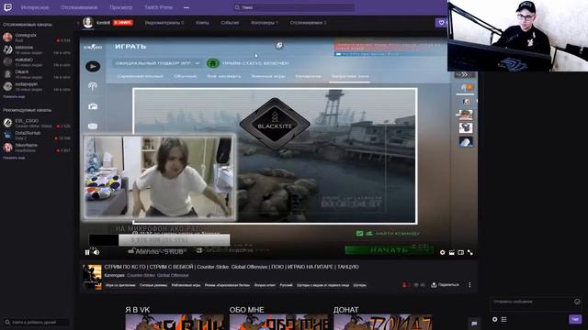Switch to the Отслеживаемое channel tab

(308, 23)
